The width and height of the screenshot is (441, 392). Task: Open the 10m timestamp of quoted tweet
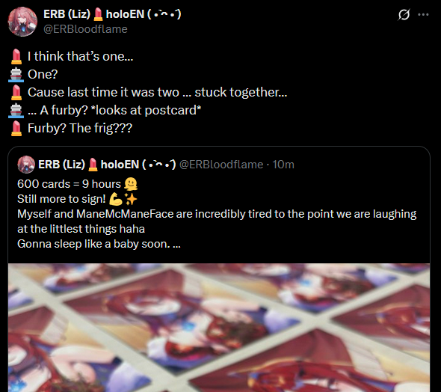click(283, 165)
